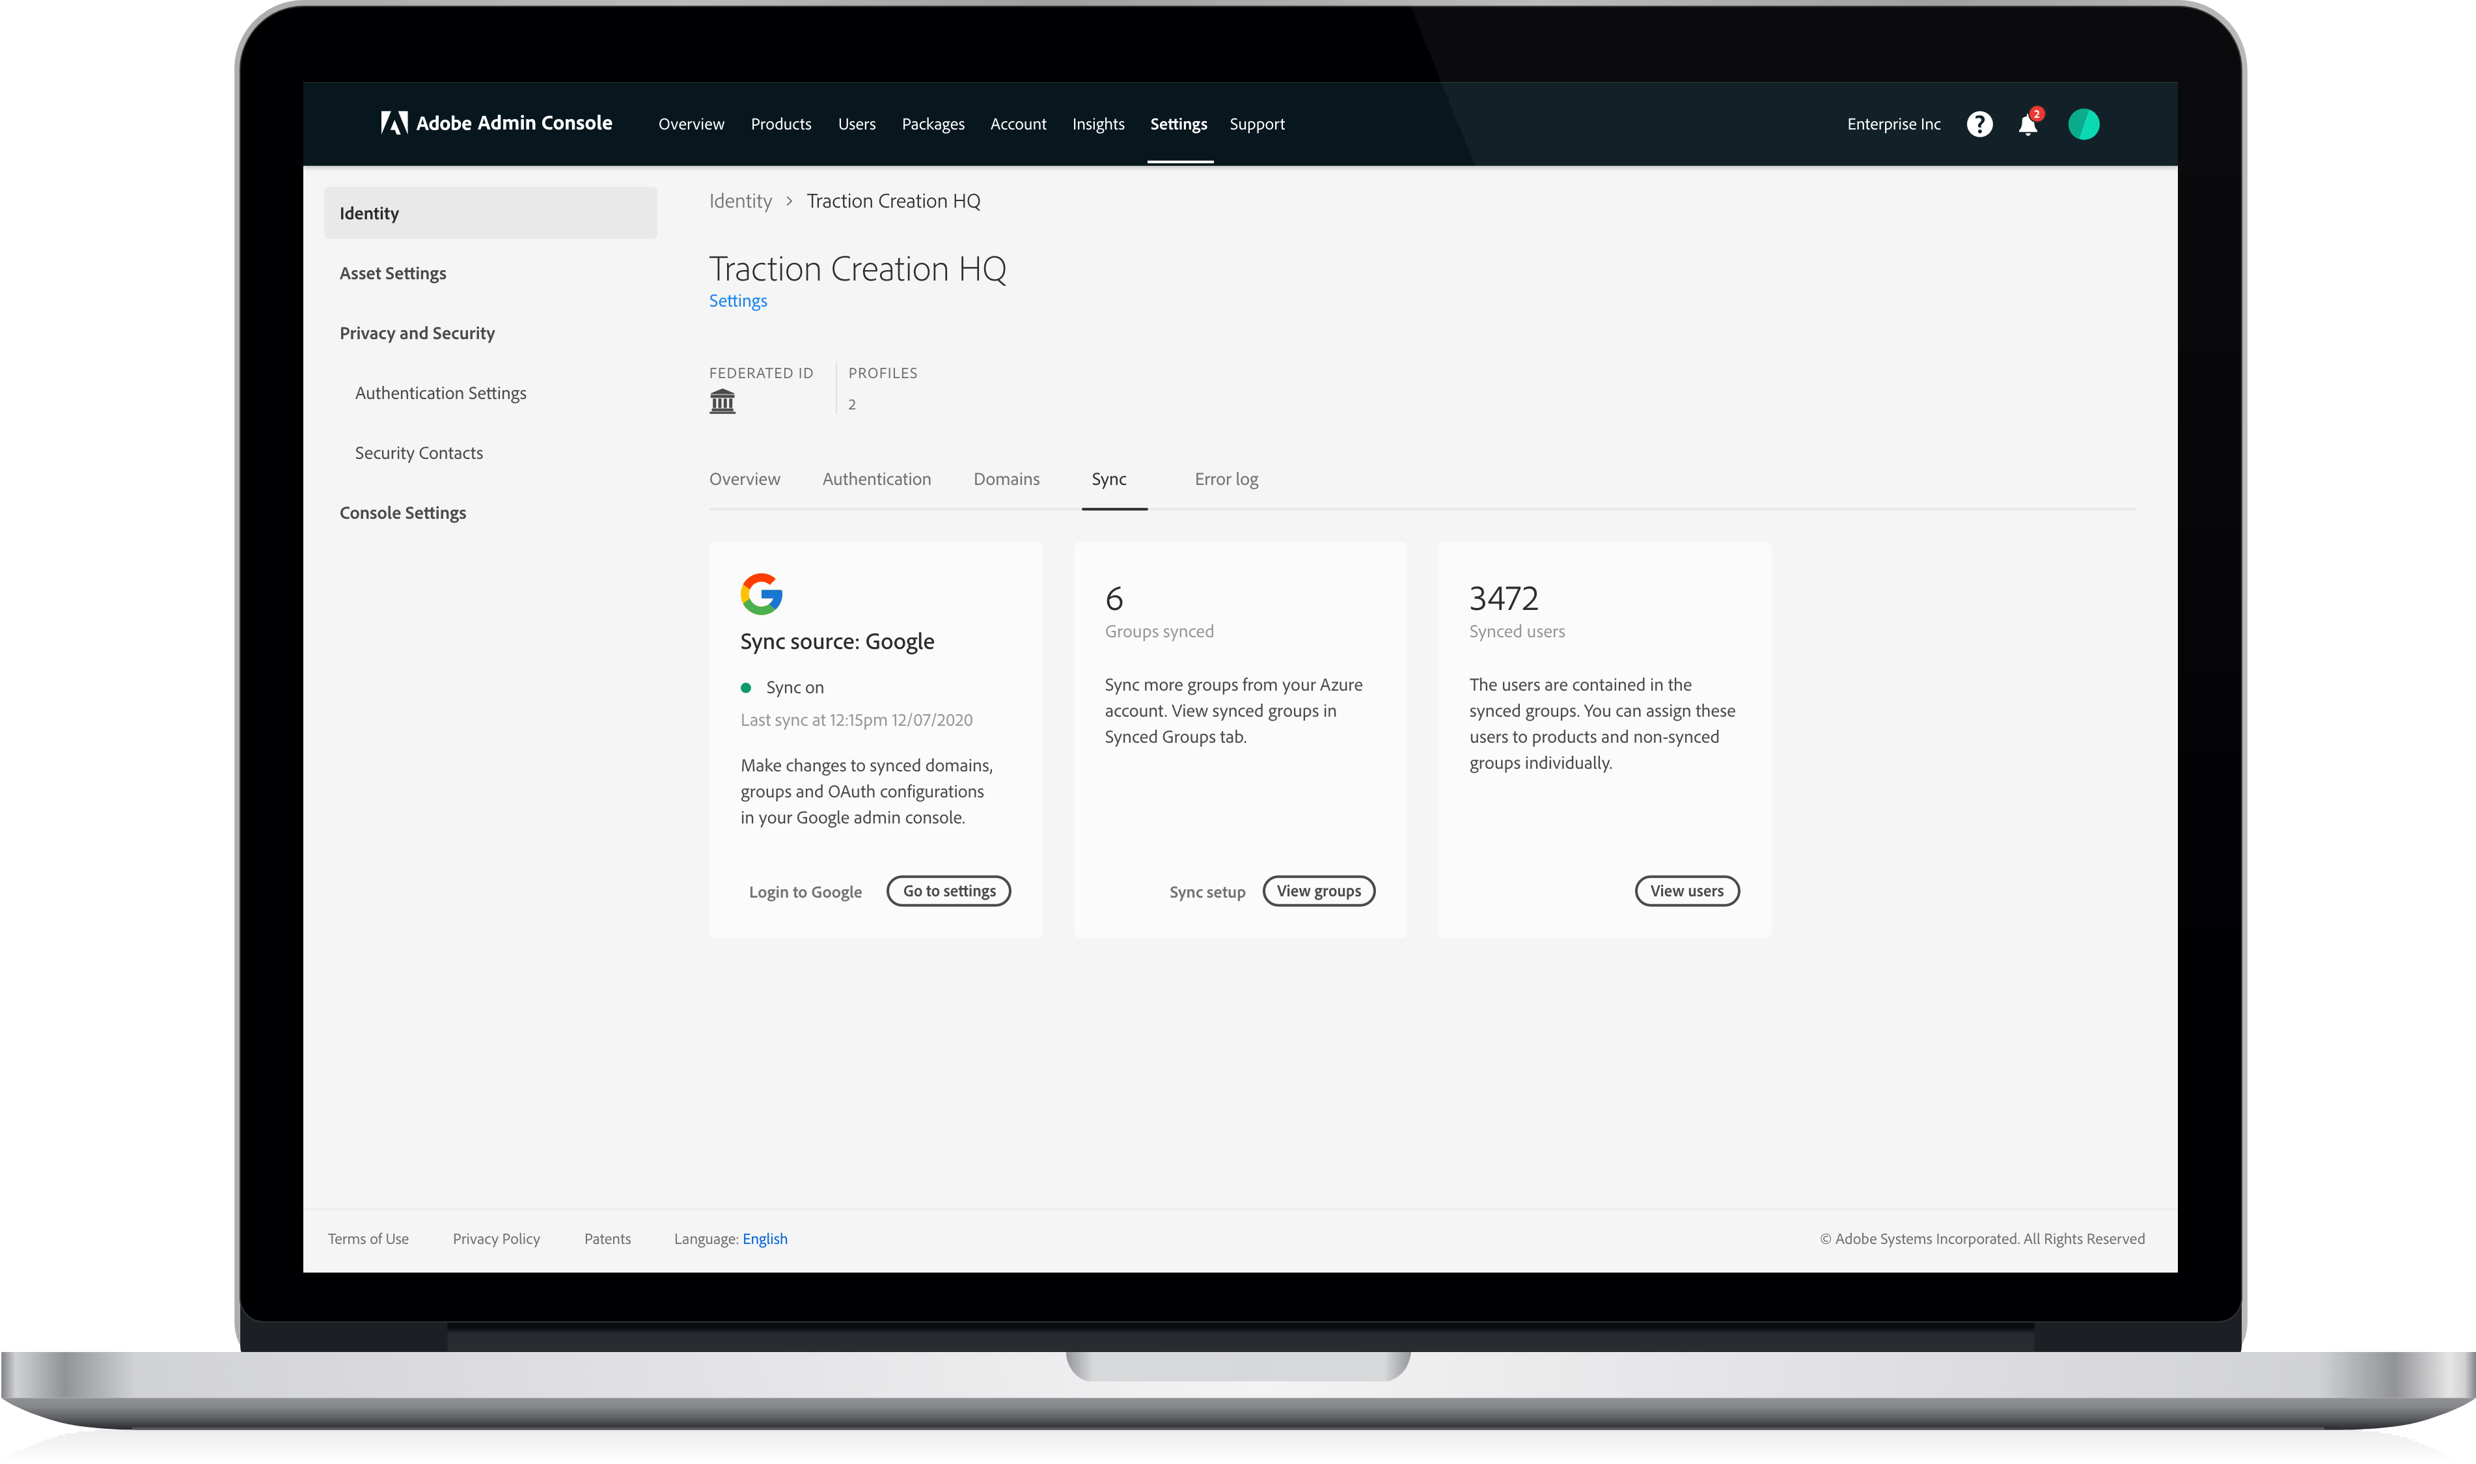This screenshot has width=2476, height=1464.
Task: Click the Profiles count value 2
Action: 852,404
